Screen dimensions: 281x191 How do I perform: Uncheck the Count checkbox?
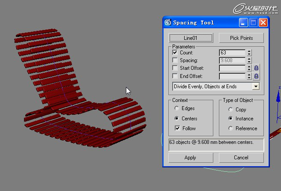175,53
